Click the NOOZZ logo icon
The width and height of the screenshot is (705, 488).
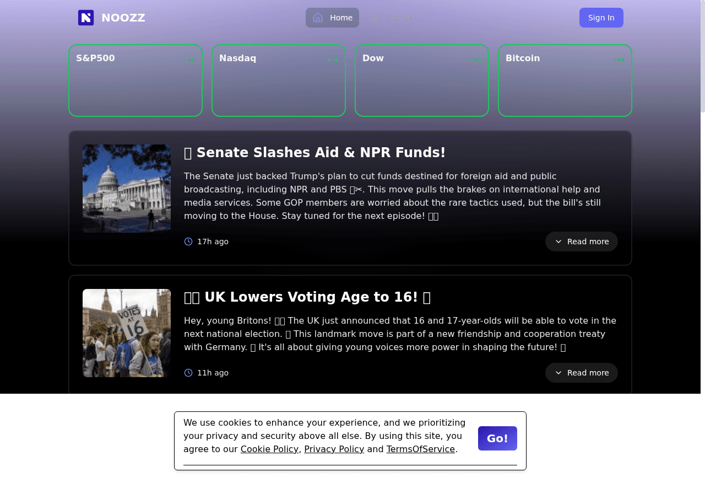[x=86, y=18]
